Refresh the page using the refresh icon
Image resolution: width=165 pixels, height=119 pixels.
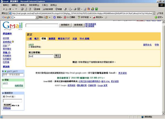click(x=26, y=9)
